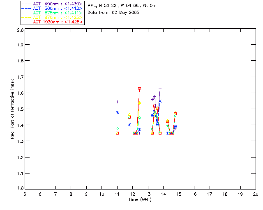Image resolution: width=263 pixels, height=210 pixels.
Task: Click the blue dashed line sample in legend
Action: (x=26, y=8)
